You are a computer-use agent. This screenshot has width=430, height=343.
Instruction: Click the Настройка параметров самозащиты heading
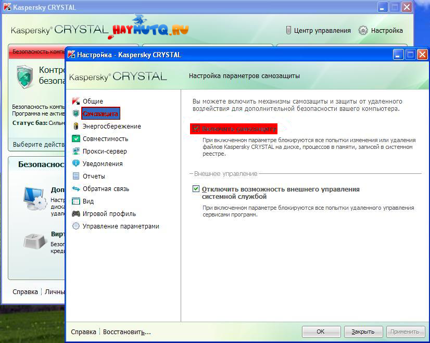click(x=244, y=76)
